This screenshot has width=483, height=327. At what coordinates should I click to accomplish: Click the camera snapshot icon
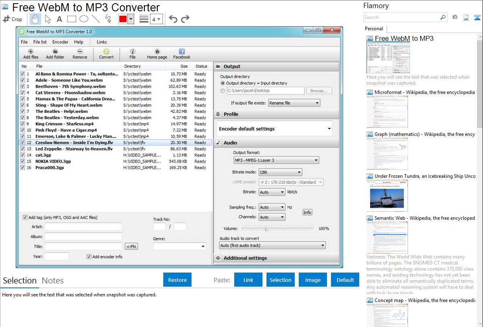click(455, 17)
